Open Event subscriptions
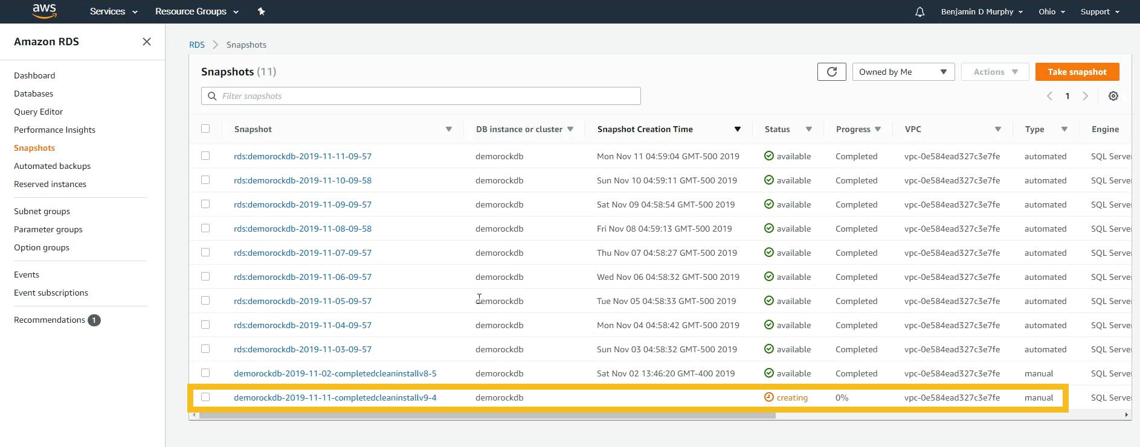 (x=51, y=293)
